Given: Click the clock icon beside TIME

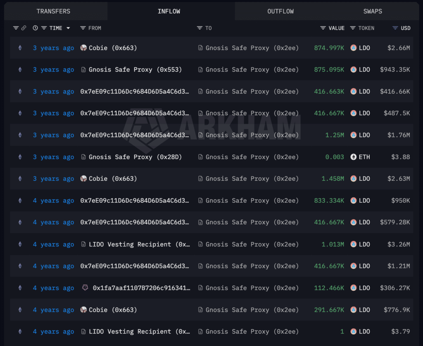Looking at the screenshot, I should (36, 28).
